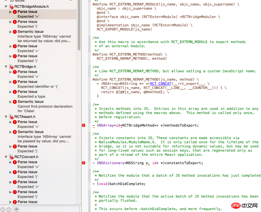This screenshot has height=212, width=261.
Task: Click the issue navigator vertical scrollbar
Action: [79, 26]
